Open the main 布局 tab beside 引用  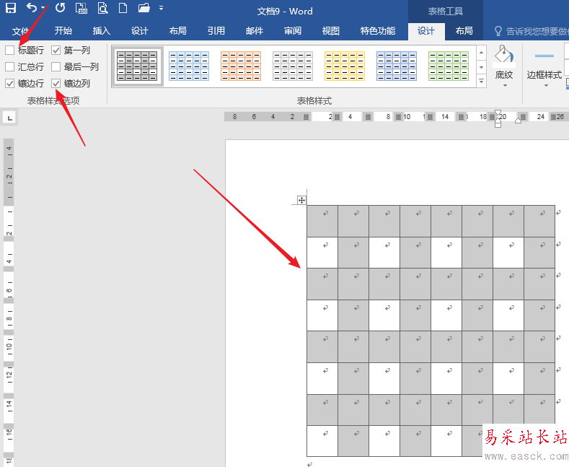pos(178,31)
